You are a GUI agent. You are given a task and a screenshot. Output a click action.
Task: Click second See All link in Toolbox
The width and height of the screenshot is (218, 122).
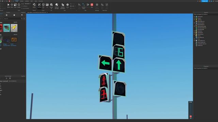15,35
